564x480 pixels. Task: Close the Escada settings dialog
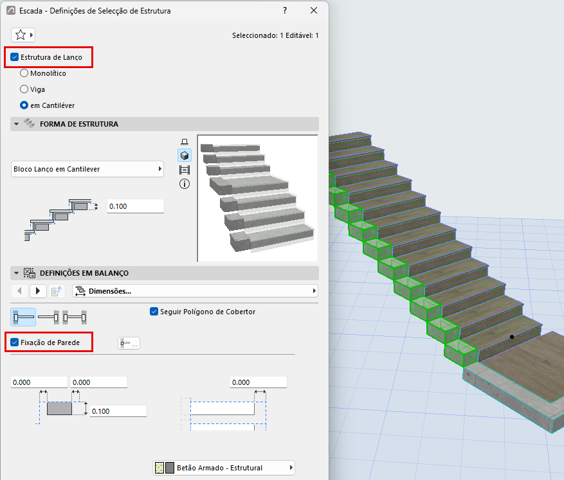coord(314,10)
